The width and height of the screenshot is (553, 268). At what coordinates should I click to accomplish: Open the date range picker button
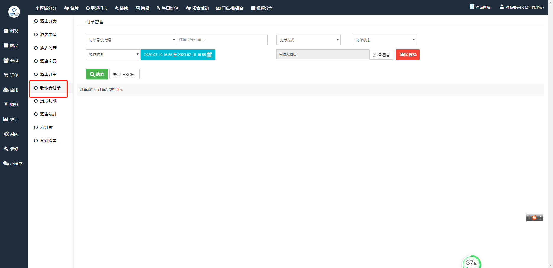pyautogui.click(x=178, y=55)
